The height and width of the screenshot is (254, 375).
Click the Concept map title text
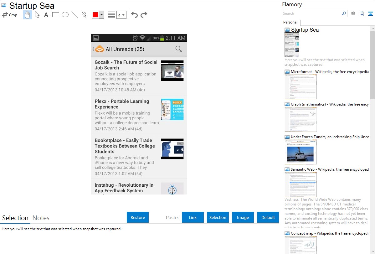point(330,233)
